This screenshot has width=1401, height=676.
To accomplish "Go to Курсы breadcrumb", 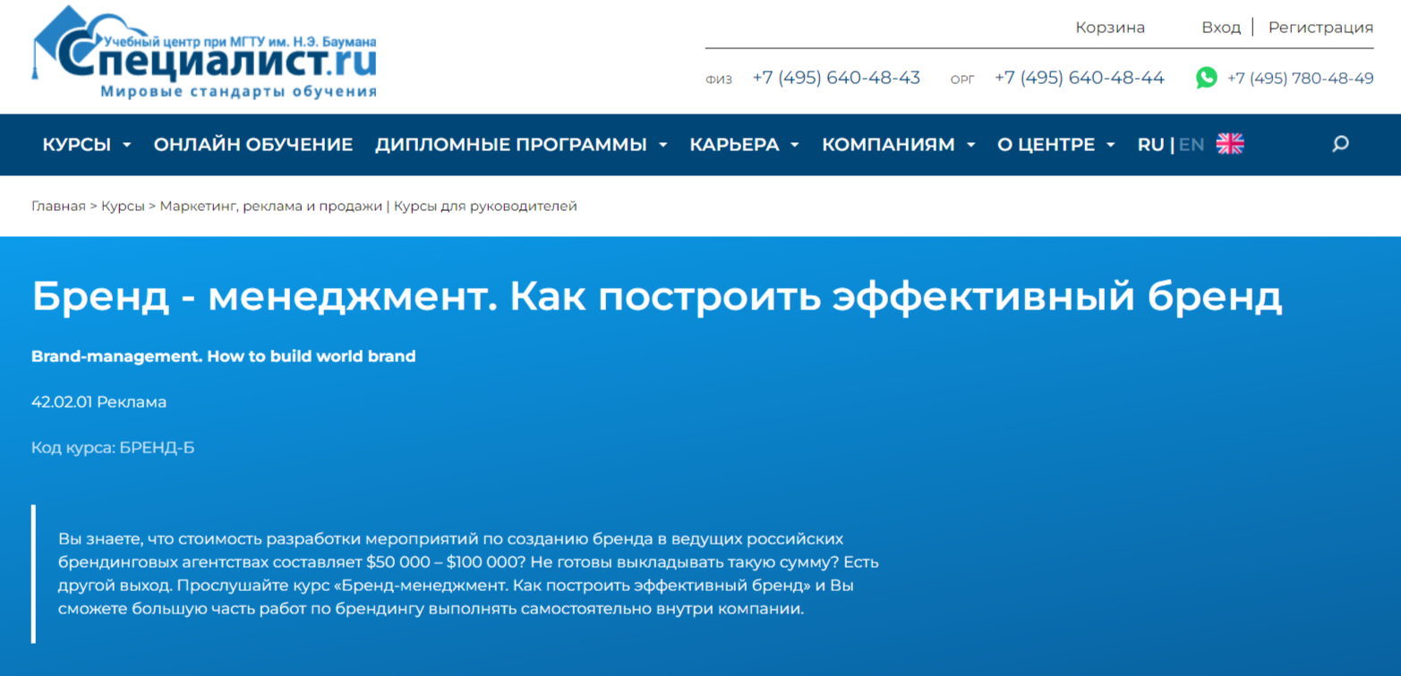I will click(123, 207).
